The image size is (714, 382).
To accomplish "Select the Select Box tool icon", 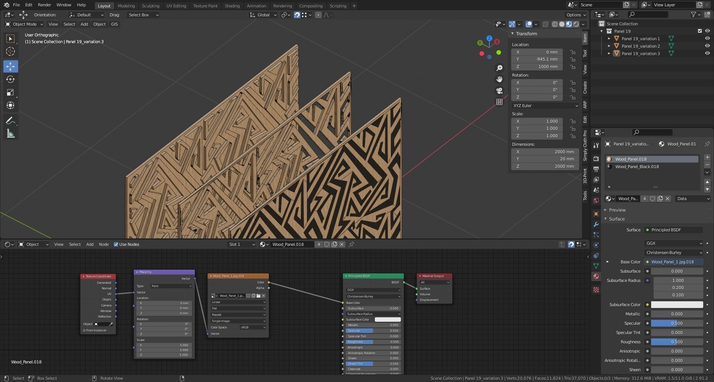I will tap(10, 38).
